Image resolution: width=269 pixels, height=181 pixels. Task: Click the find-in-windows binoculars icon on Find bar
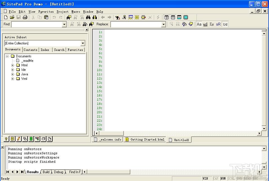coord(85,24)
